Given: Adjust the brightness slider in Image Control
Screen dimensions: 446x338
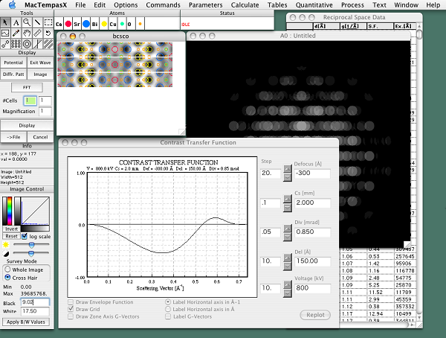Looking at the screenshot, I should point(31,243).
